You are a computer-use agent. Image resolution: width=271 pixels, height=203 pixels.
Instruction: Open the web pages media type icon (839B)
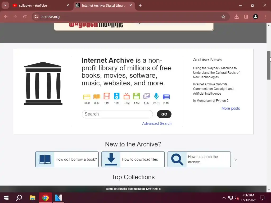coord(87,97)
